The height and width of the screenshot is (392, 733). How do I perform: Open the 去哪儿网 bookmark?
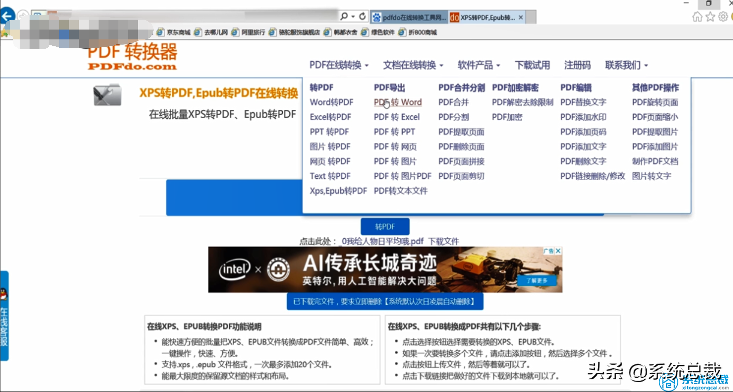[211, 33]
